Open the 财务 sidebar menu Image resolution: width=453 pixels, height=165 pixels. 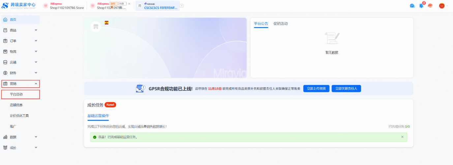(20, 73)
